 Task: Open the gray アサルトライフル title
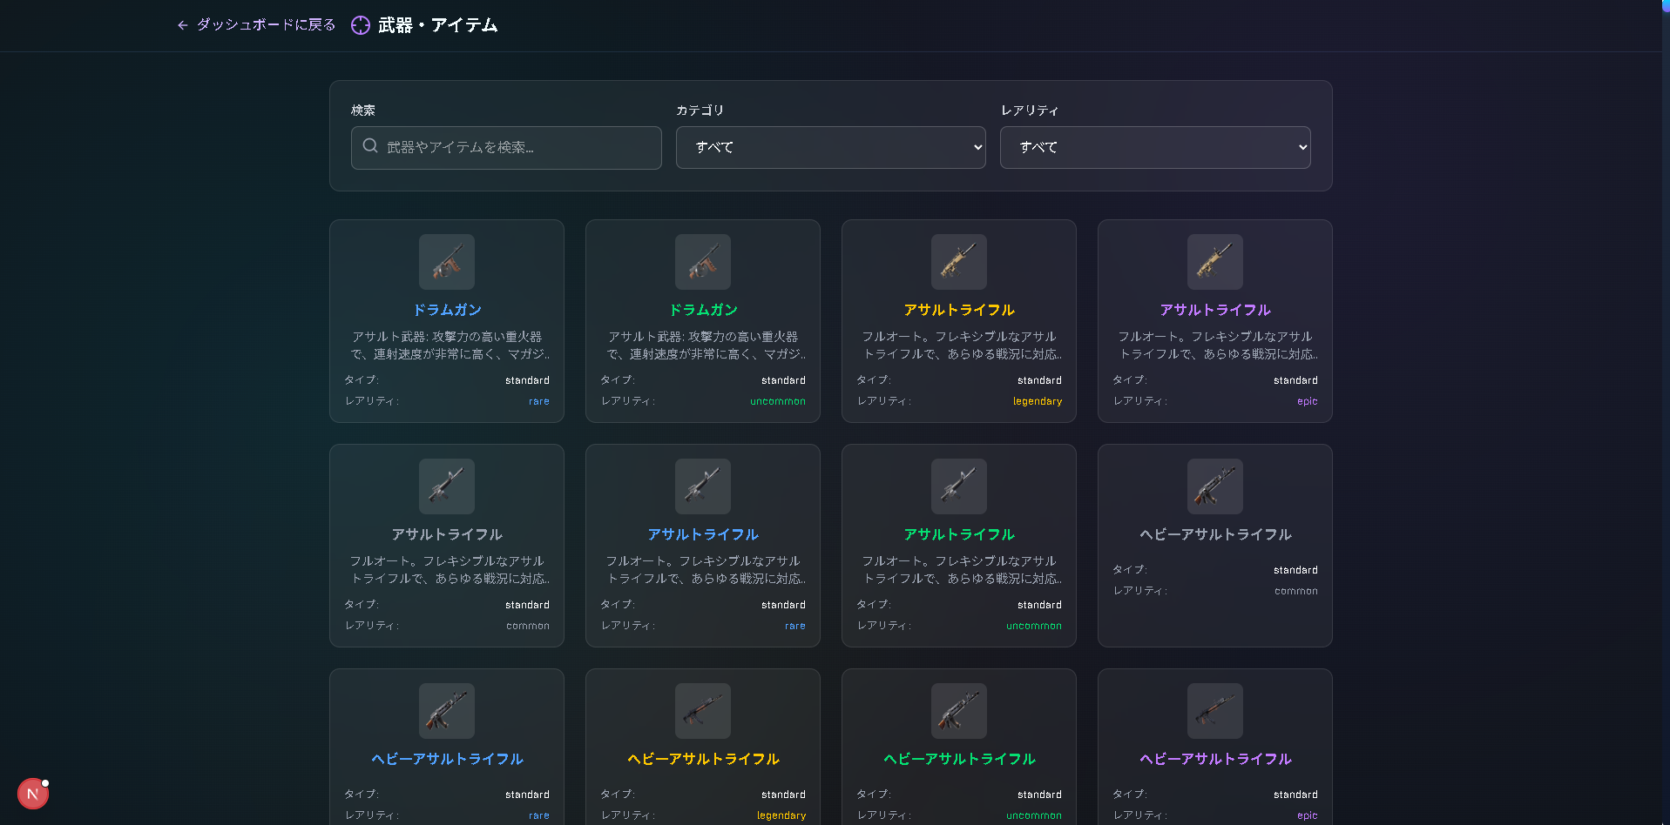(447, 534)
